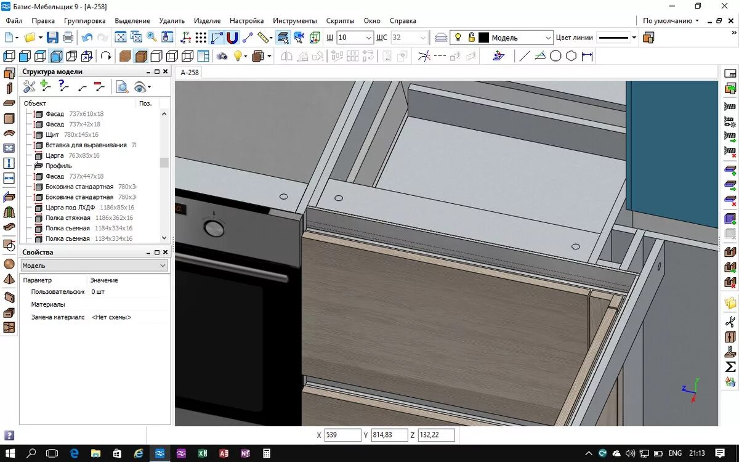The width and height of the screenshot is (739, 462).
Task: Click the Print icon in toolbar
Action: [x=68, y=38]
